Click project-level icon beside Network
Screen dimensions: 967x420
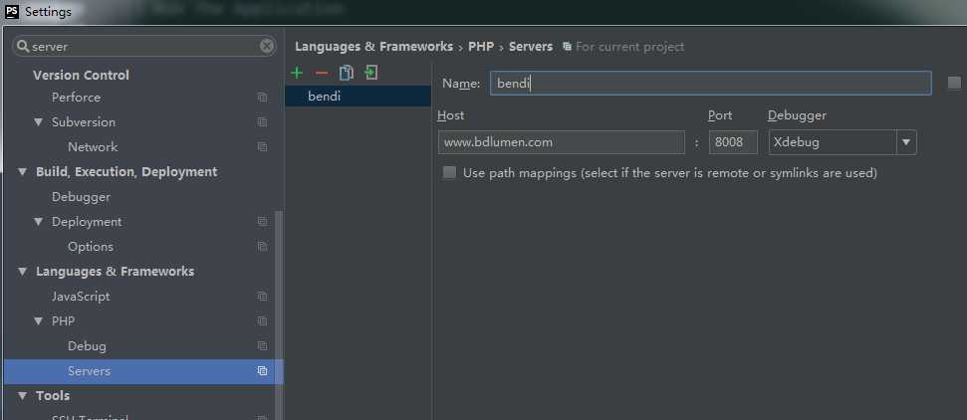(x=262, y=146)
